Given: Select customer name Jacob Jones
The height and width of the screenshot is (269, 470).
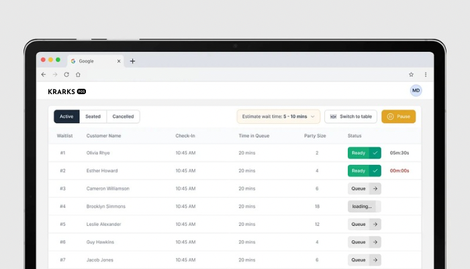Looking at the screenshot, I should [100, 260].
